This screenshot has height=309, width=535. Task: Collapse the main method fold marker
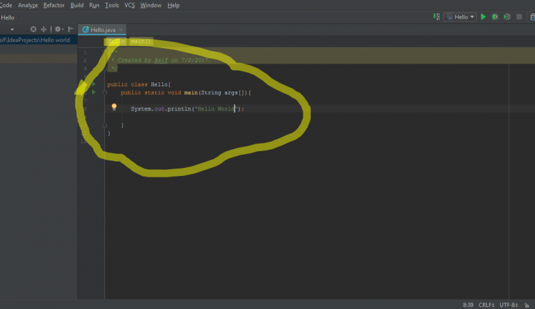(104, 92)
